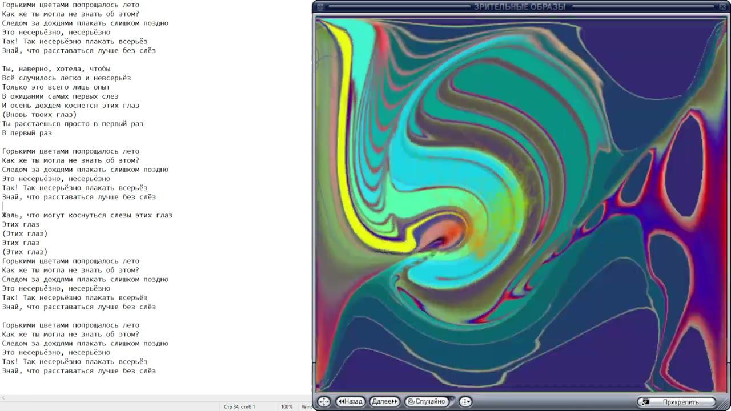Open the visualization options dropdown menu
The width and height of the screenshot is (731, 411).
coord(465,401)
